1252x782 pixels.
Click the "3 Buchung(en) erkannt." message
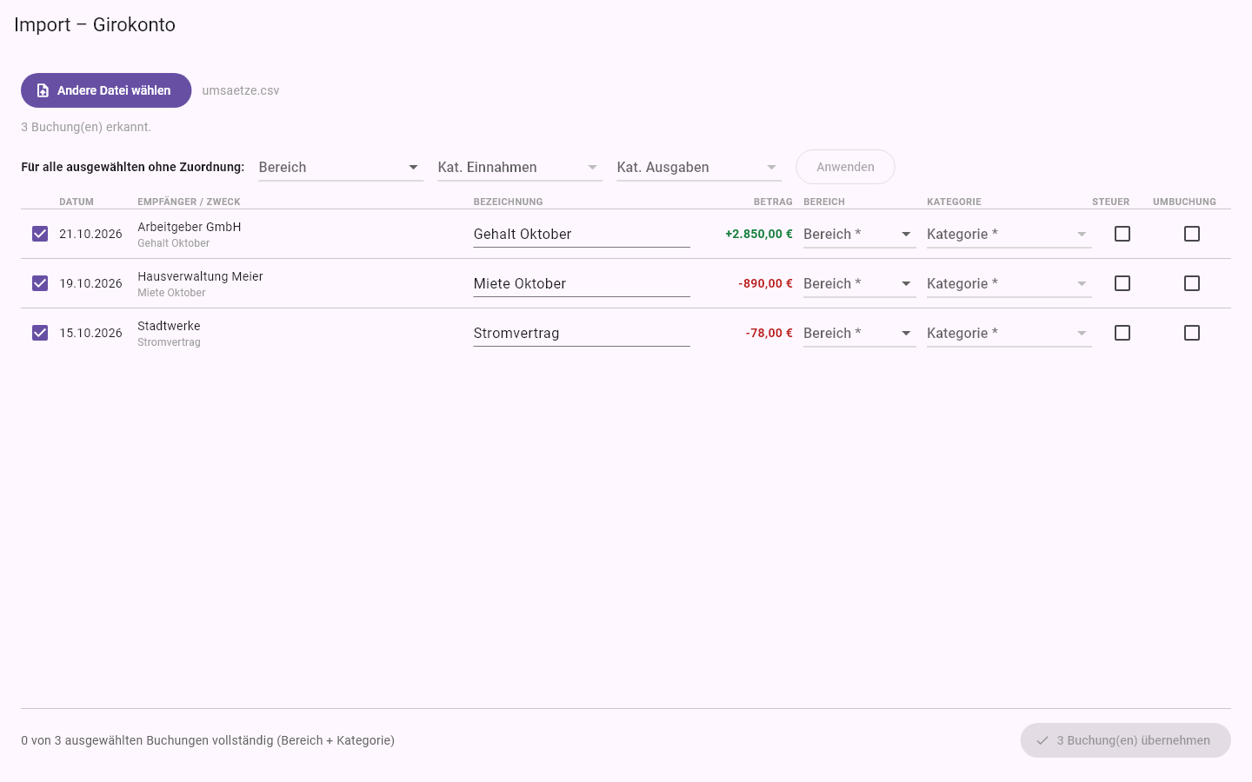[x=86, y=127]
